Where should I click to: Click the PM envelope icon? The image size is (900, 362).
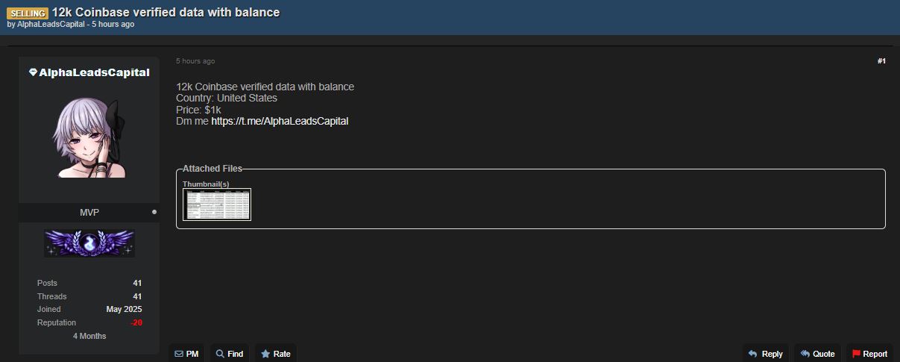(x=179, y=354)
